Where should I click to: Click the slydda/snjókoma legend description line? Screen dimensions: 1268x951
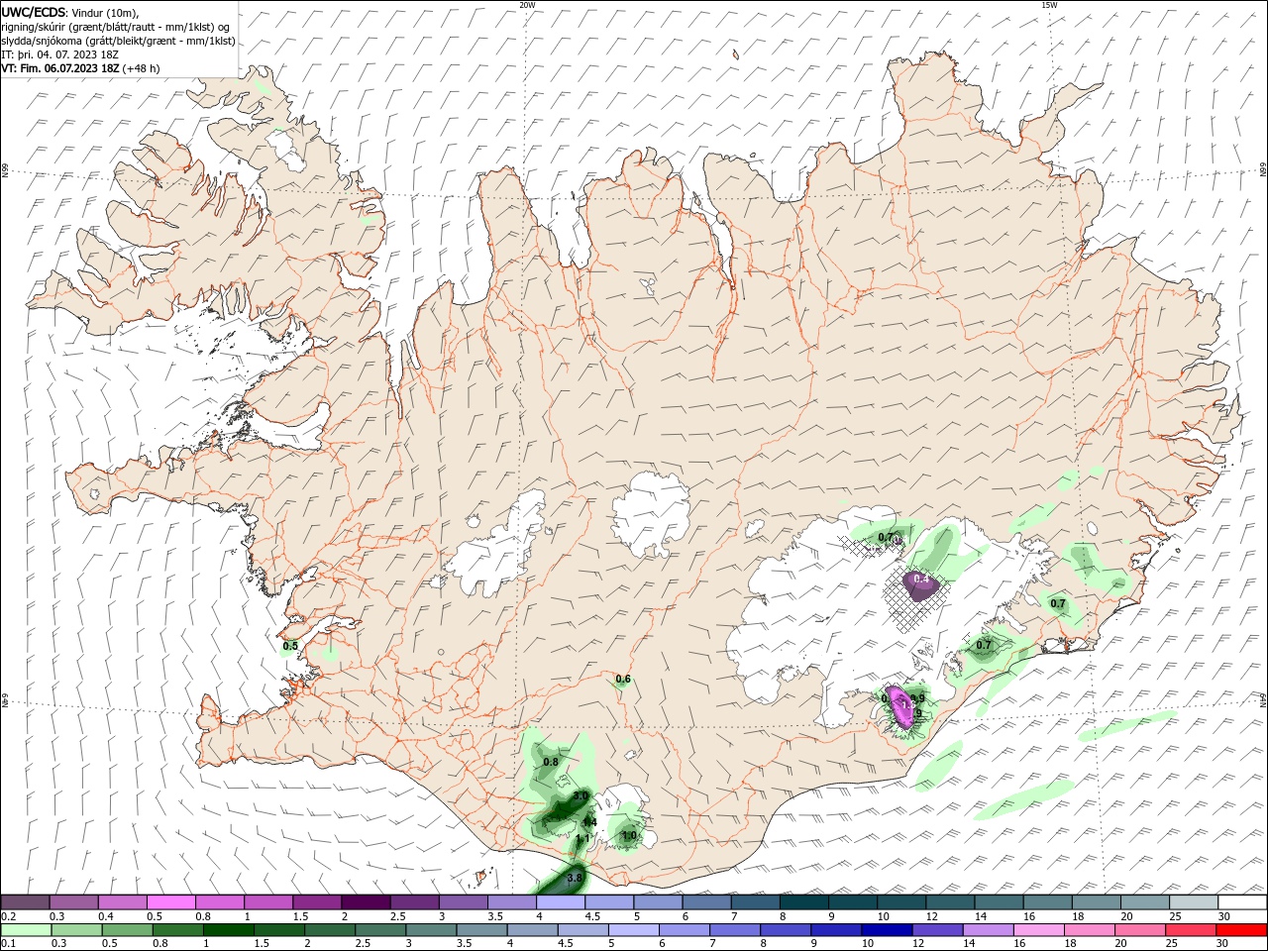[x=118, y=41]
